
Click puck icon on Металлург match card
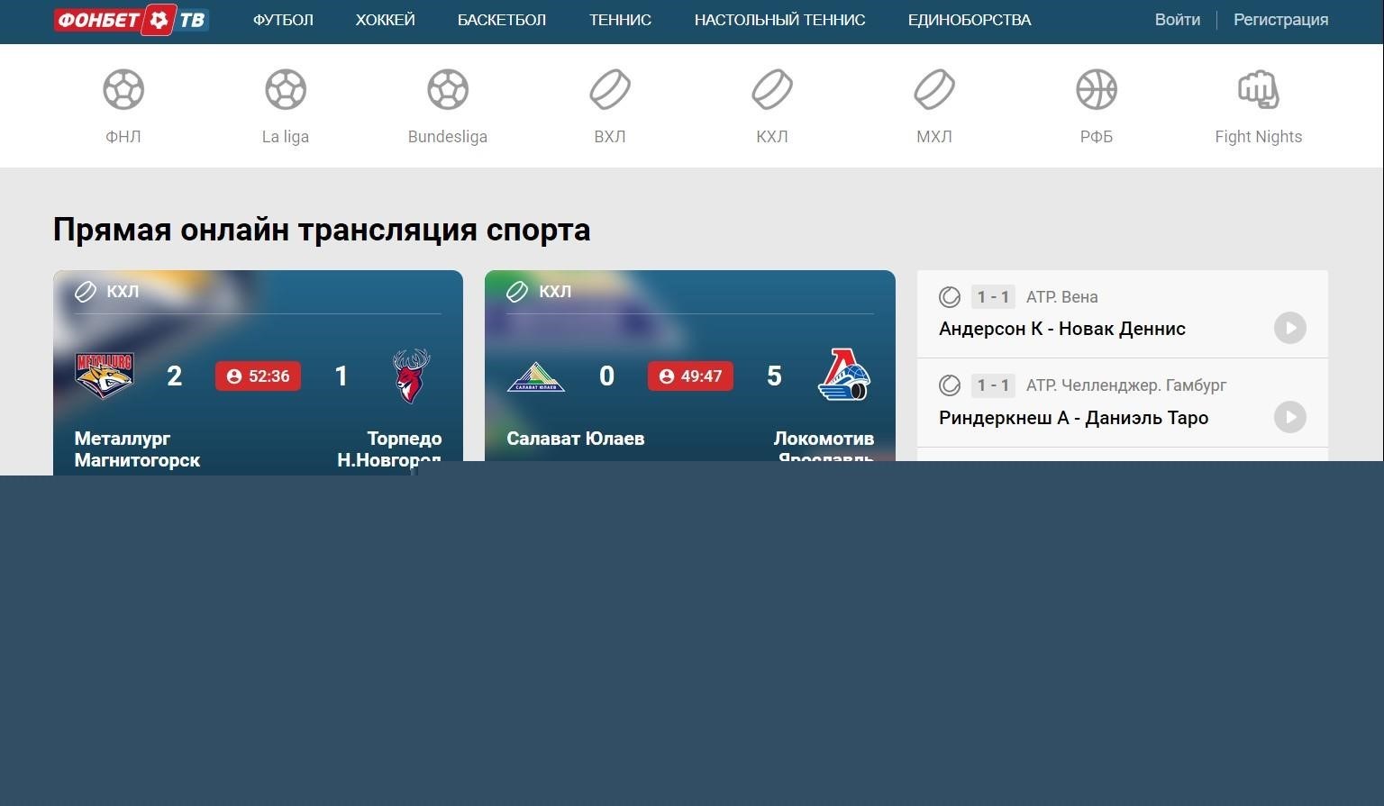coord(85,291)
